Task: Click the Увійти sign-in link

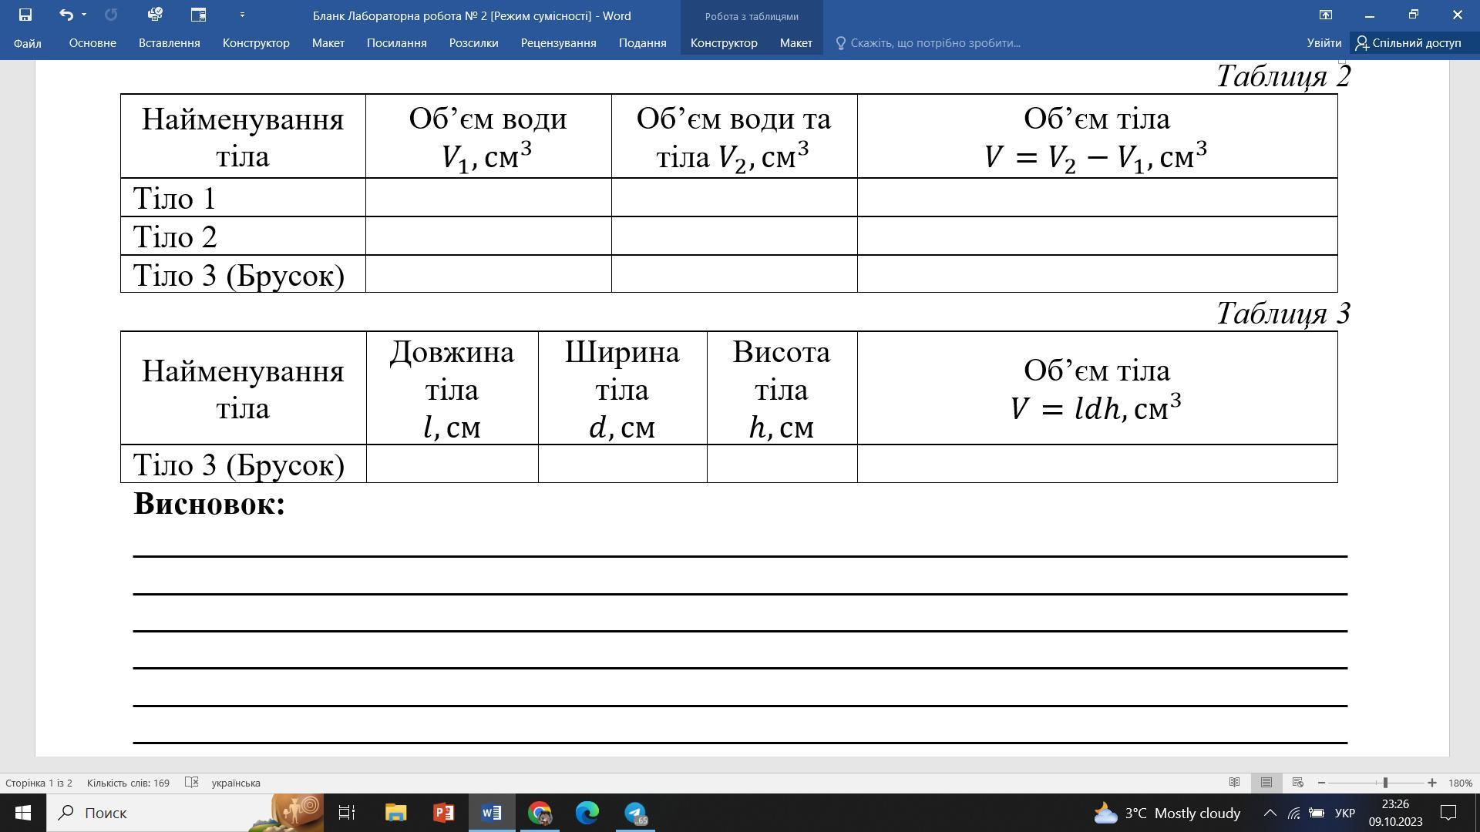Action: 1324,43
